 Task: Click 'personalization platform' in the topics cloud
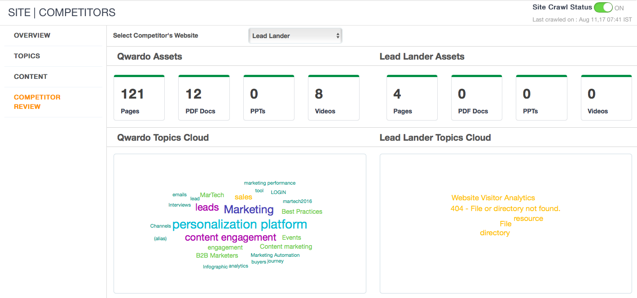[240, 225]
